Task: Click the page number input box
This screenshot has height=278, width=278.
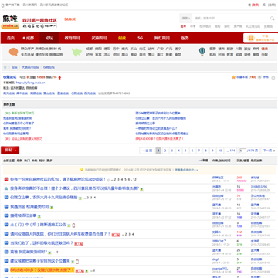Action: click(242, 151)
